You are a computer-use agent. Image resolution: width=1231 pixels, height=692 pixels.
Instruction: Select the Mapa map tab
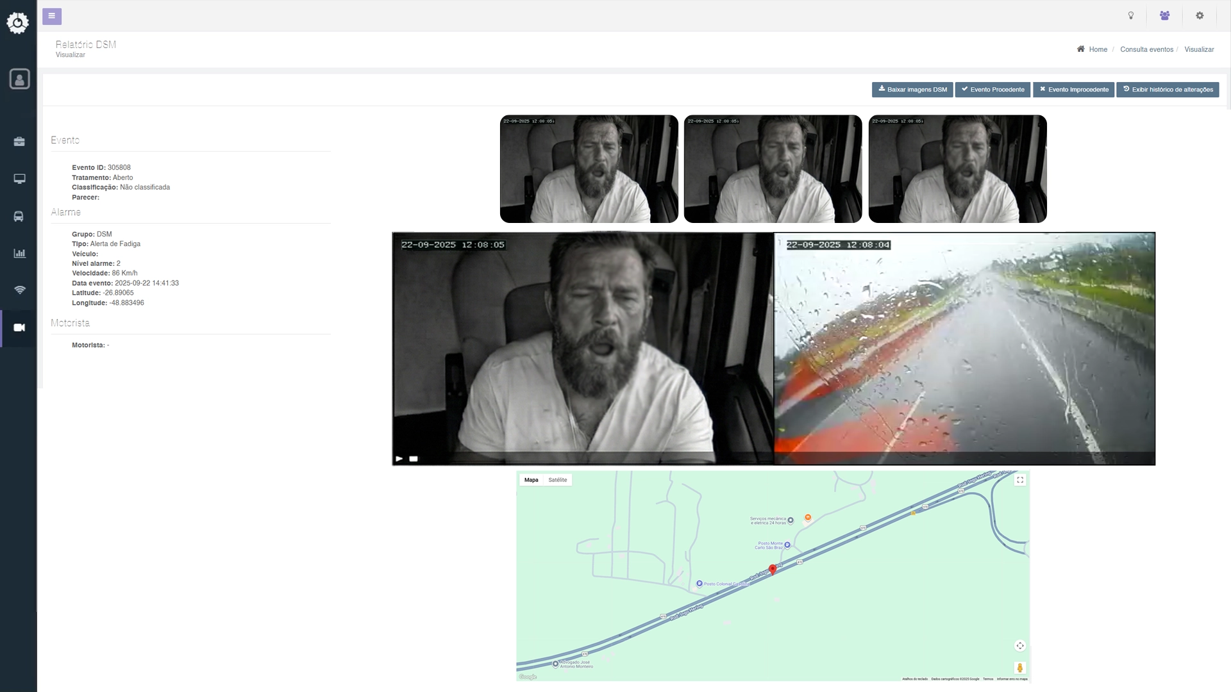pyautogui.click(x=531, y=480)
